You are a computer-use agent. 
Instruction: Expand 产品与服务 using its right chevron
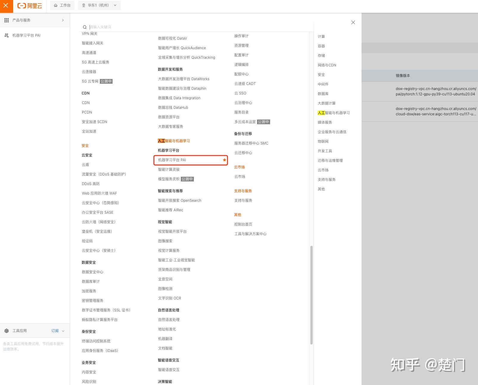63,20
